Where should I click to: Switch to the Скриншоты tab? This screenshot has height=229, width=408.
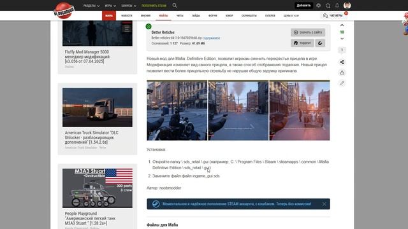pos(249,16)
